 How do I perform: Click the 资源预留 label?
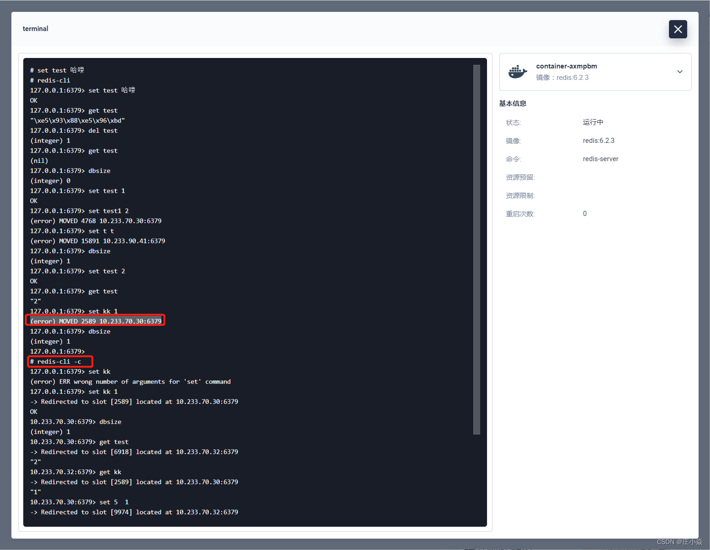click(520, 177)
